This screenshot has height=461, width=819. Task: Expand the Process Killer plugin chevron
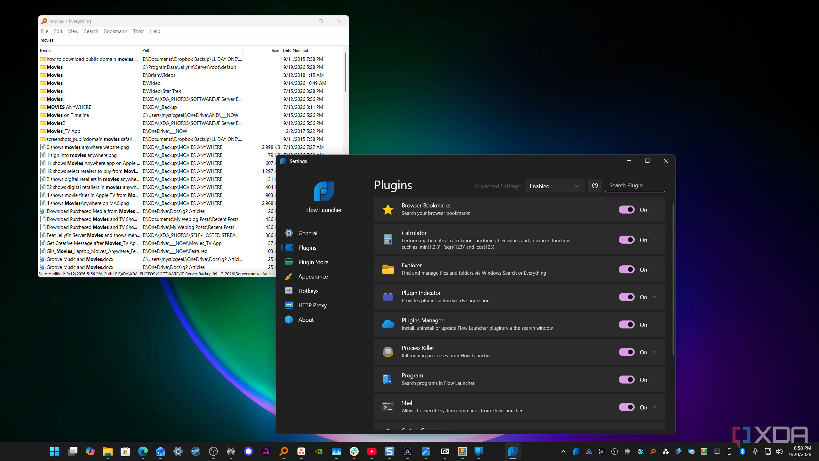point(655,352)
